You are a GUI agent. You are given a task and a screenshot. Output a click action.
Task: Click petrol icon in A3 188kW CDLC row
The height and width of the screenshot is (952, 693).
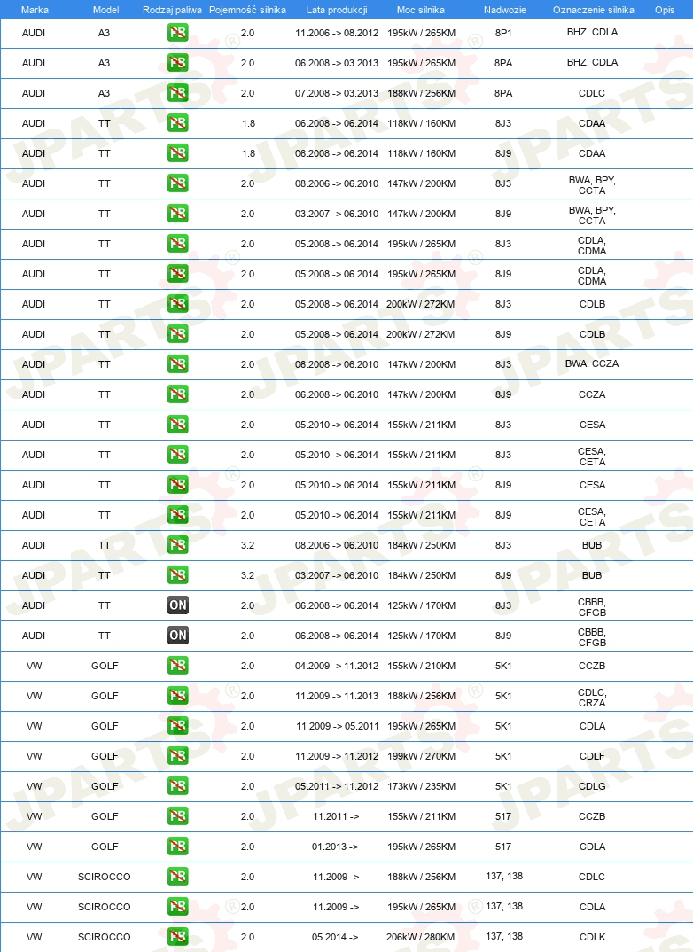click(178, 93)
